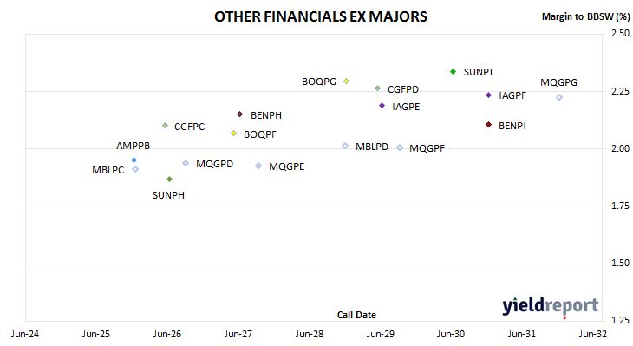Viewport: 633px width, 346px height.
Task: Click the Call Date axis title
Action: tap(356, 315)
